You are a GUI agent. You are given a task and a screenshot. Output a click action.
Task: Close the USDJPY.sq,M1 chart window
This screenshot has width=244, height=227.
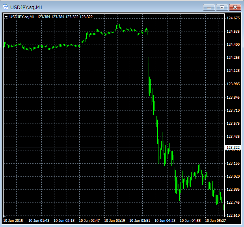[x=235, y=7]
